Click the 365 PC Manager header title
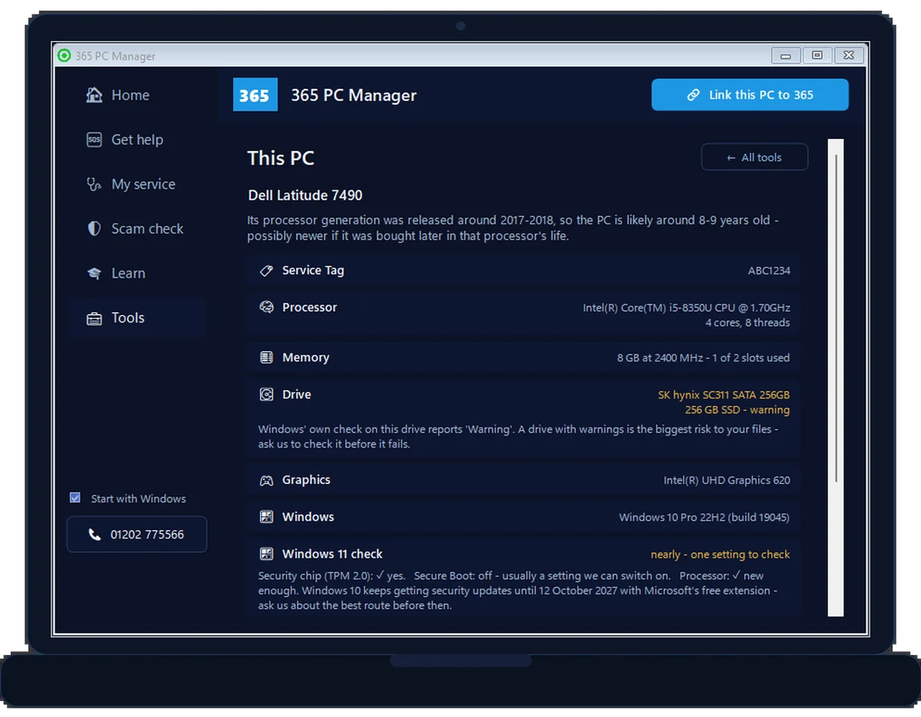This screenshot has width=921, height=717. click(x=354, y=96)
